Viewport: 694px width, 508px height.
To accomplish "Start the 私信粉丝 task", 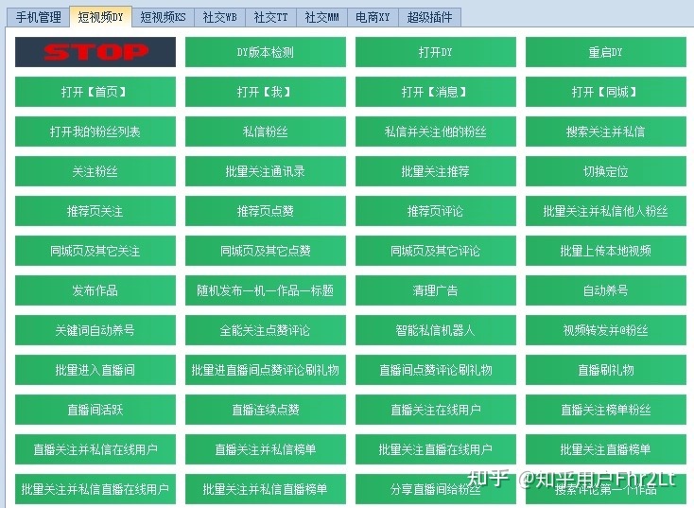I will click(x=266, y=131).
